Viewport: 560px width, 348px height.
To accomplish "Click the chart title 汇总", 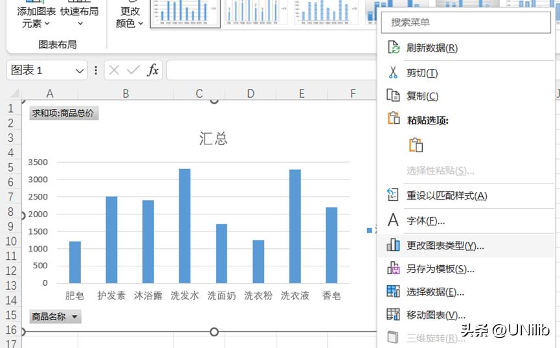I will (x=213, y=139).
